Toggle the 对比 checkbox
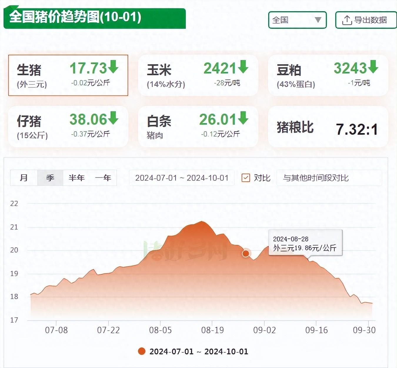 246,178
